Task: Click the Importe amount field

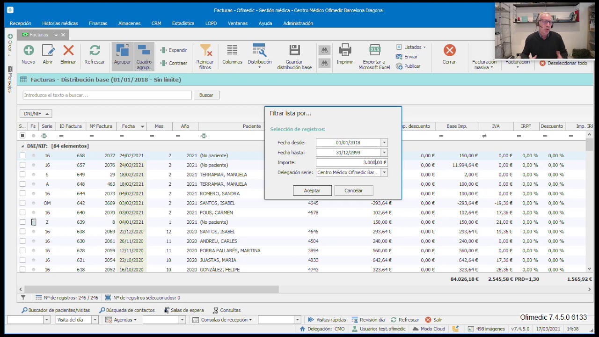Action: pos(351,162)
